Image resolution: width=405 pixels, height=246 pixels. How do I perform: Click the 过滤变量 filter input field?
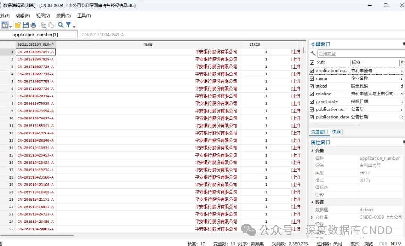[358, 54]
